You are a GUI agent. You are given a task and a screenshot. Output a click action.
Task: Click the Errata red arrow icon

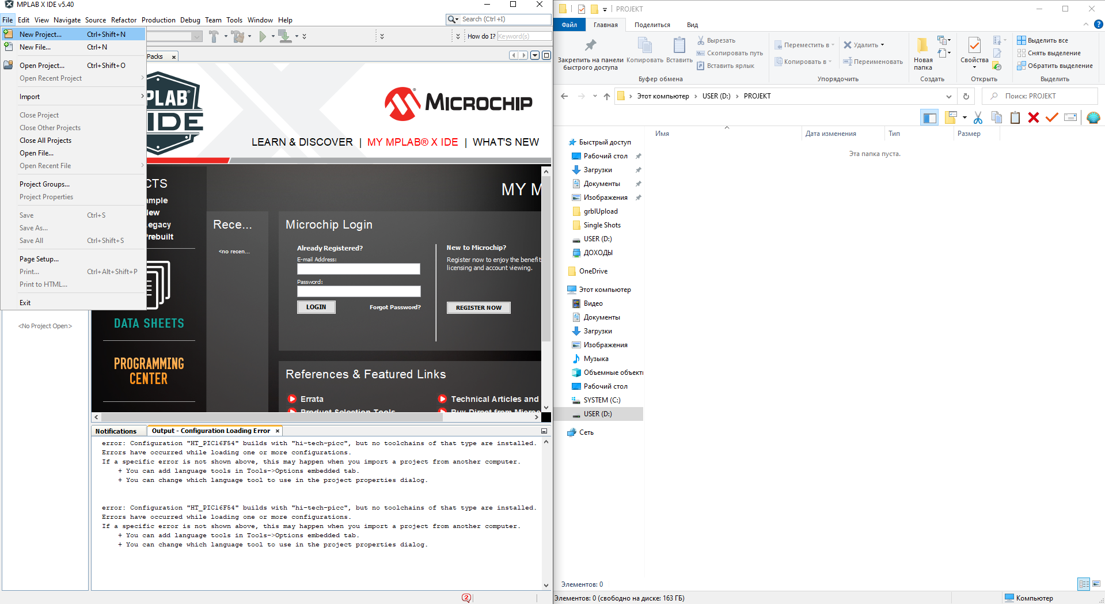click(x=293, y=398)
